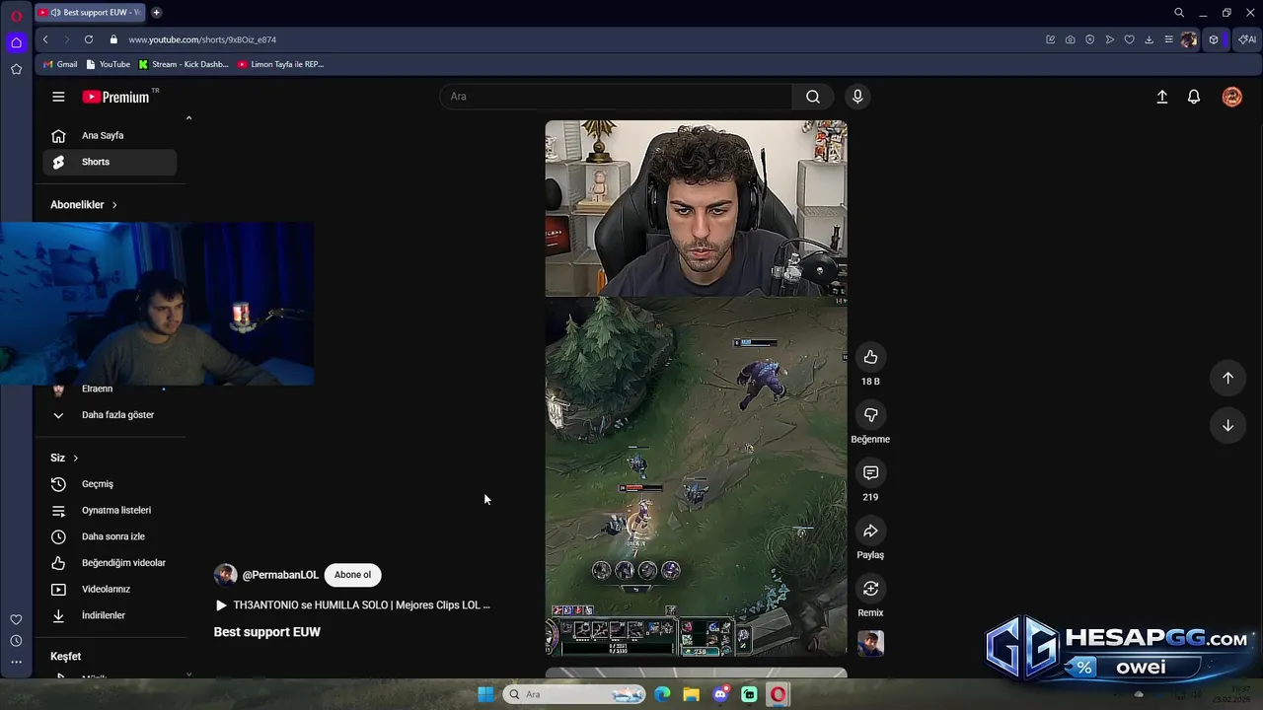Viewport: 1263px width, 710px height.
Task: Open Beğendiğim videolar
Action: 110,563
